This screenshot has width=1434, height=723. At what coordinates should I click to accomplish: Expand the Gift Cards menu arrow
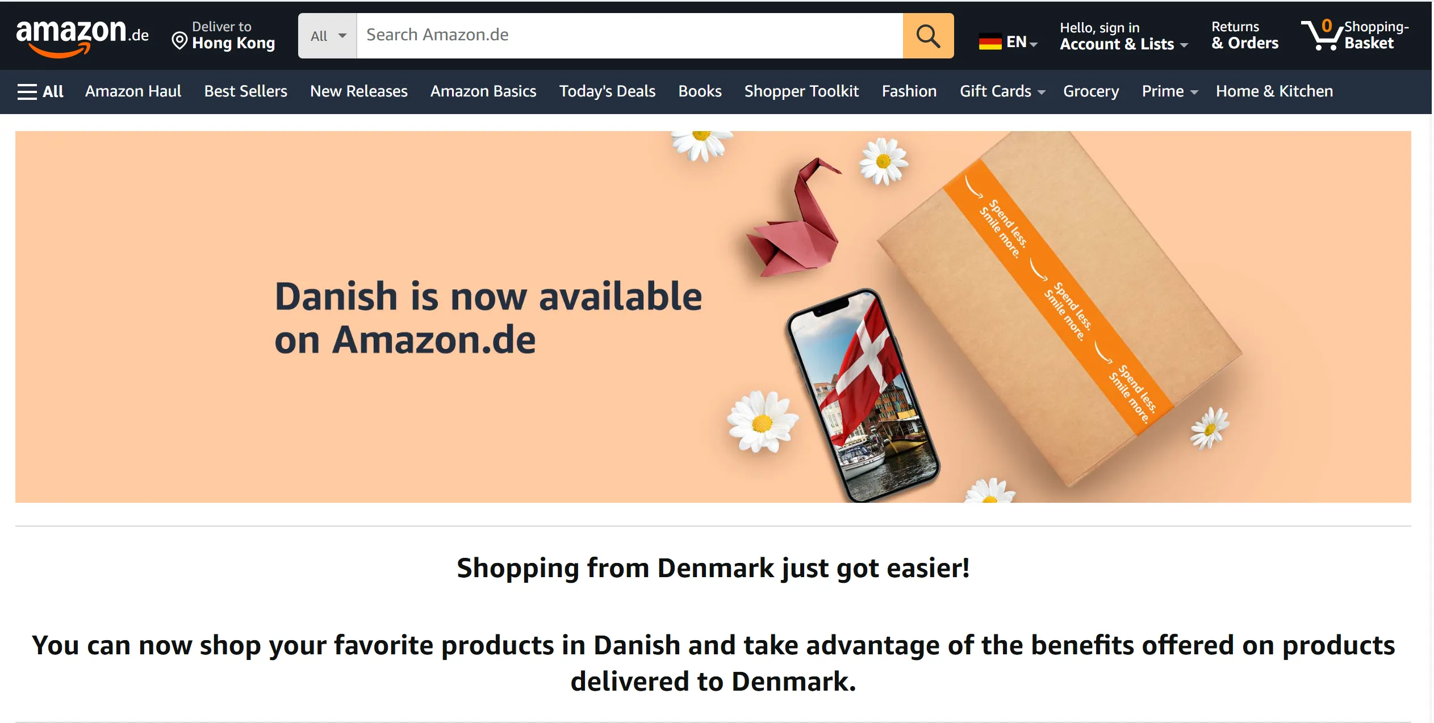coord(1042,93)
